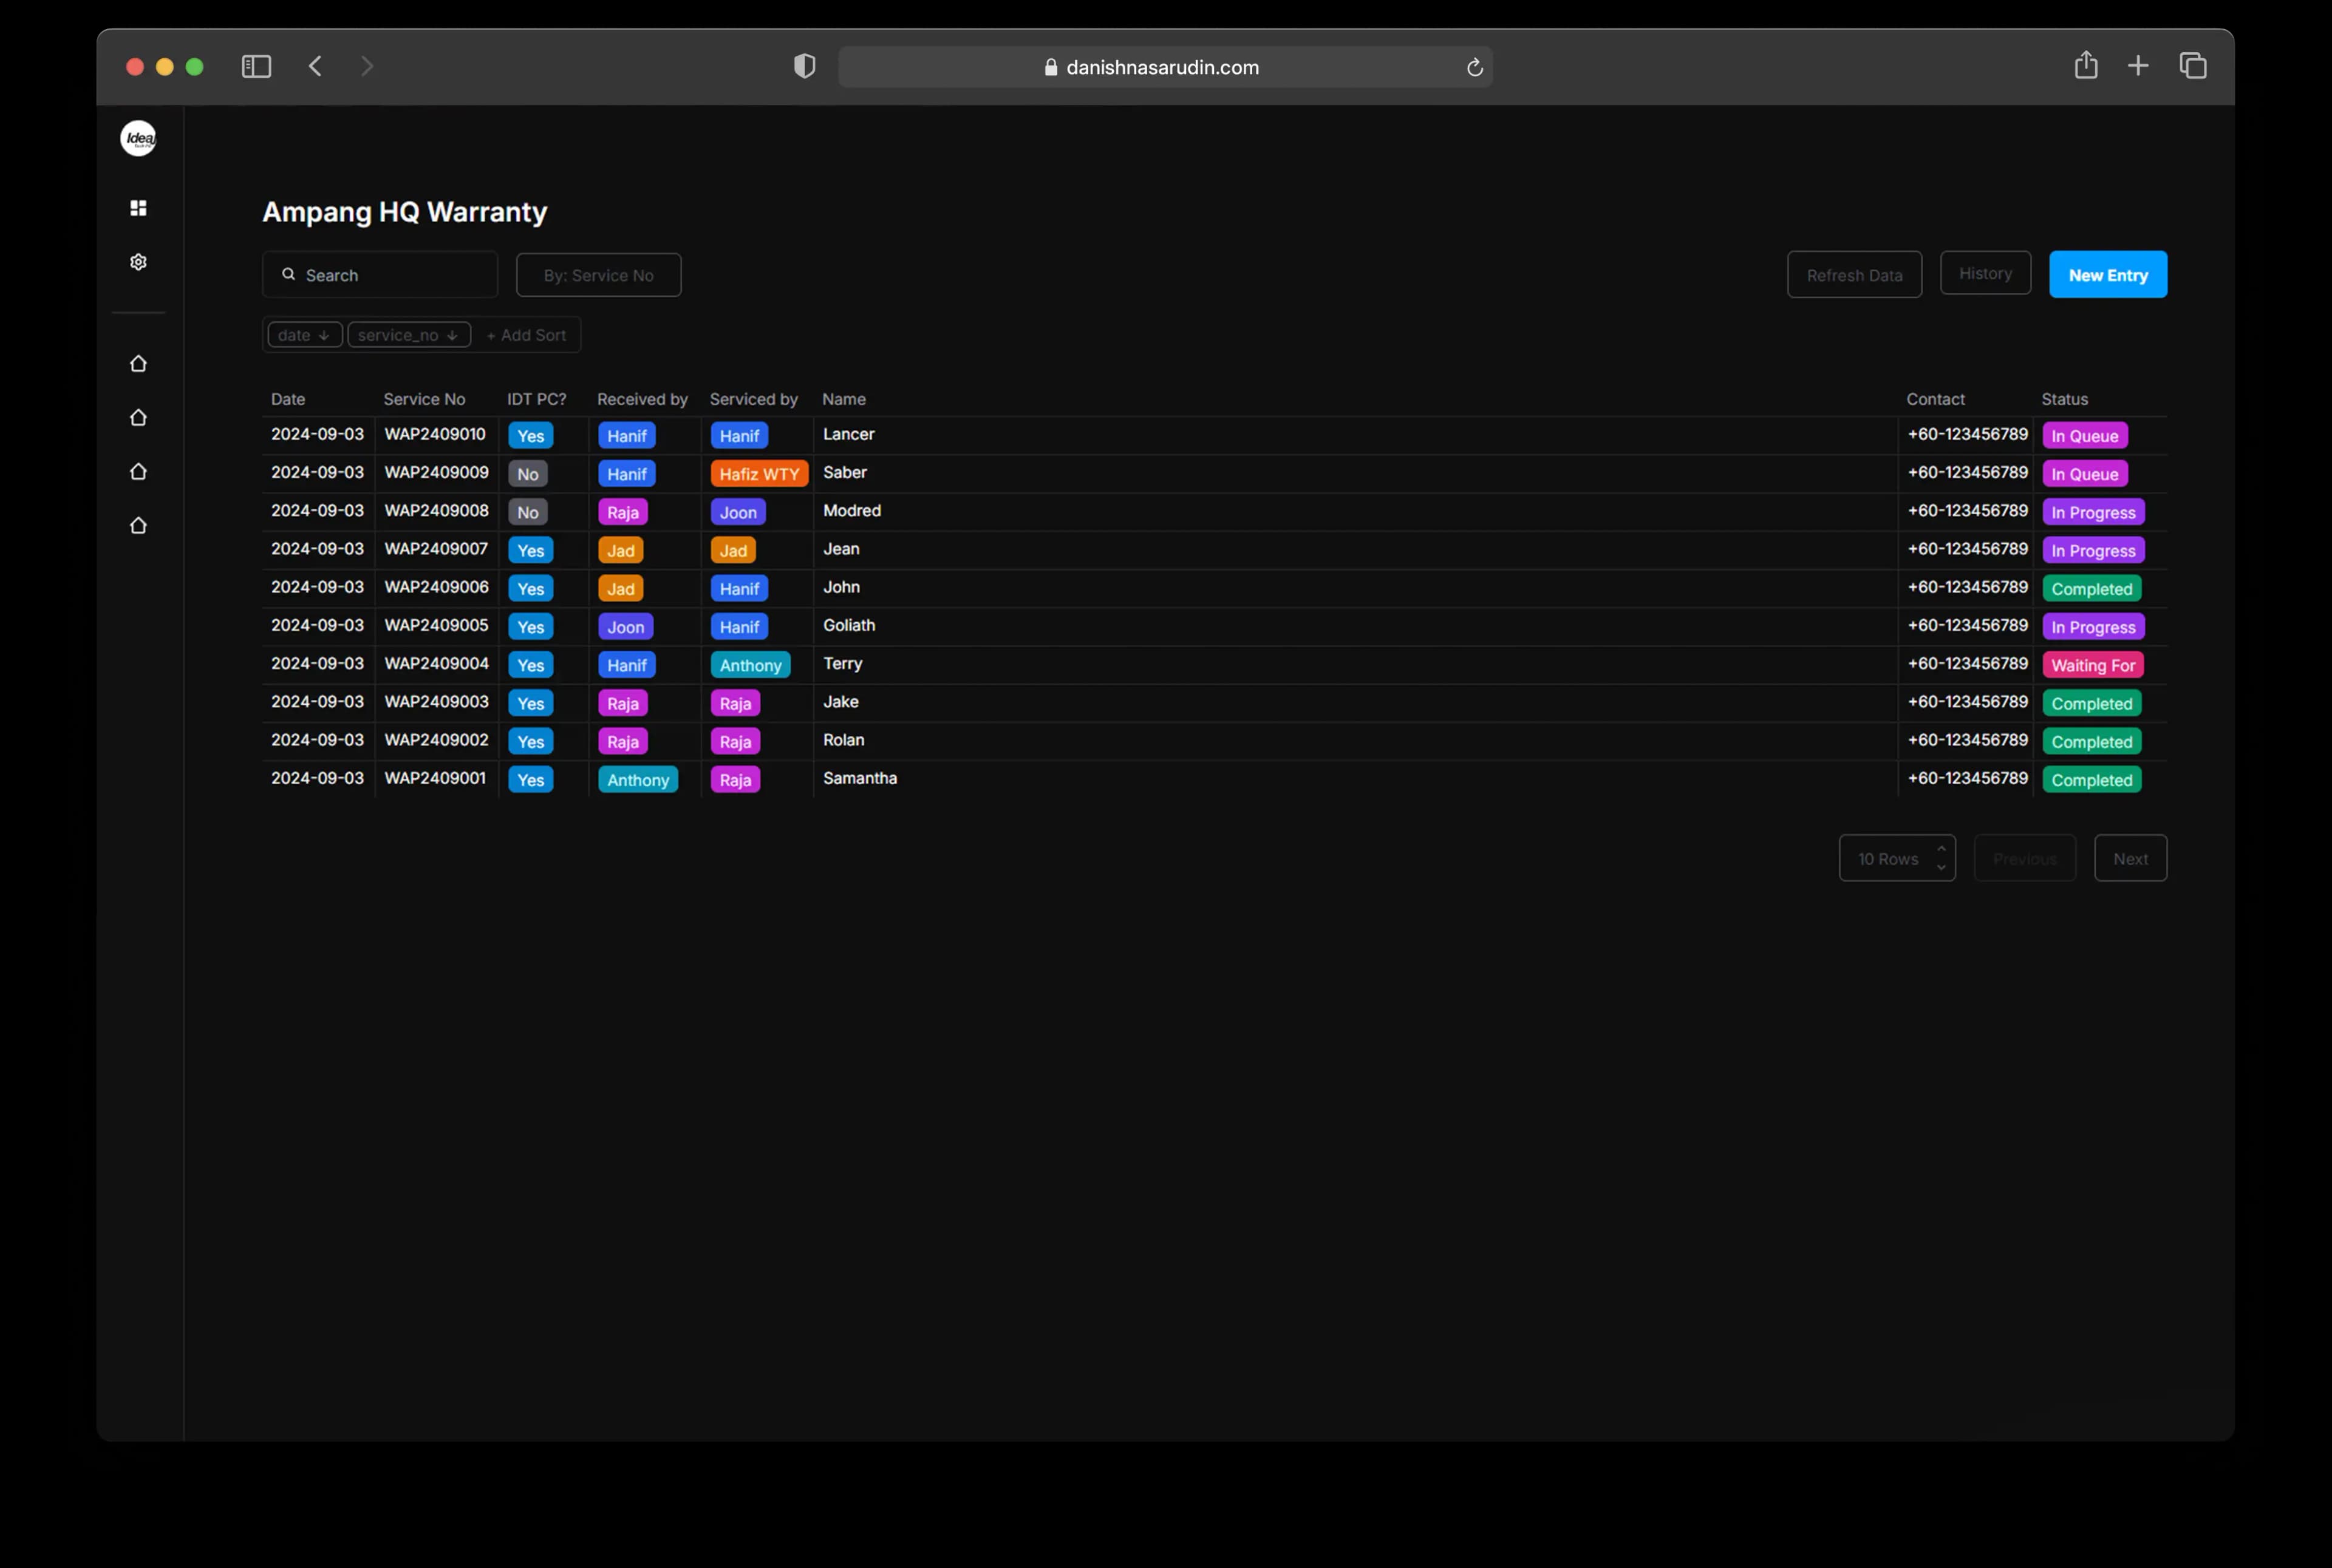Toggle the Safari sidebar panel icon
Viewport: 2332px width, 1568px height.
(x=256, y=66)
